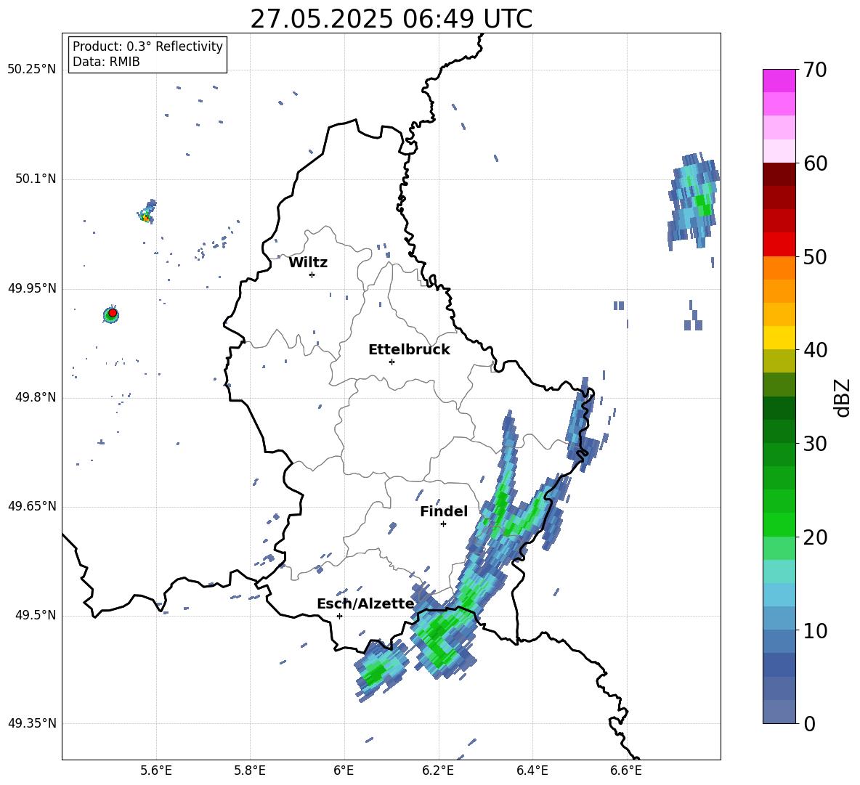Click the 20 tick on the colorbar

pos(815,537)
